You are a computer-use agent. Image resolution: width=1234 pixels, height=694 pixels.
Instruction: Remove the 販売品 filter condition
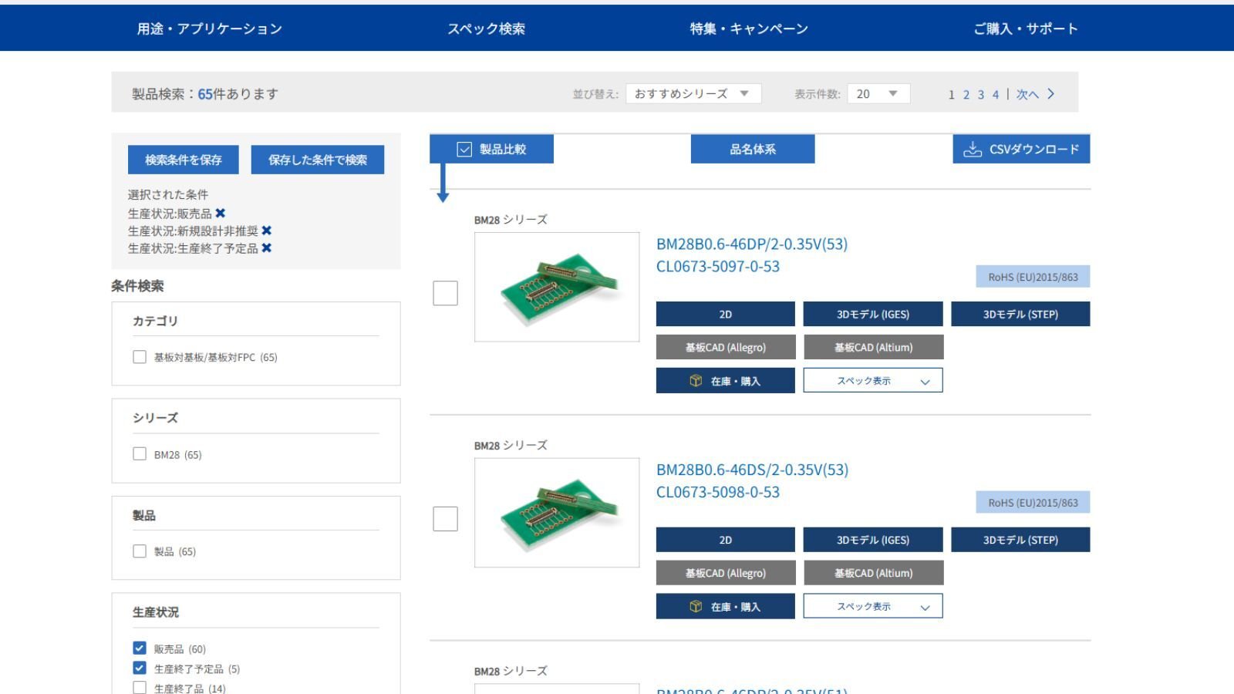(221, 214)
